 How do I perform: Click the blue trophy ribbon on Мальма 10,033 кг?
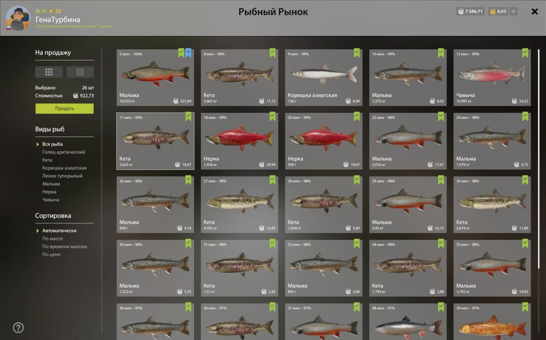point(189,53)
